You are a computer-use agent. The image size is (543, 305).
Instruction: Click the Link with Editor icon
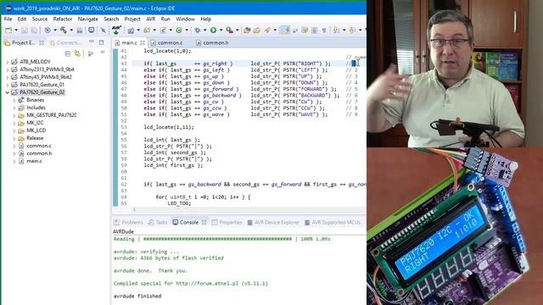(77, 53)
